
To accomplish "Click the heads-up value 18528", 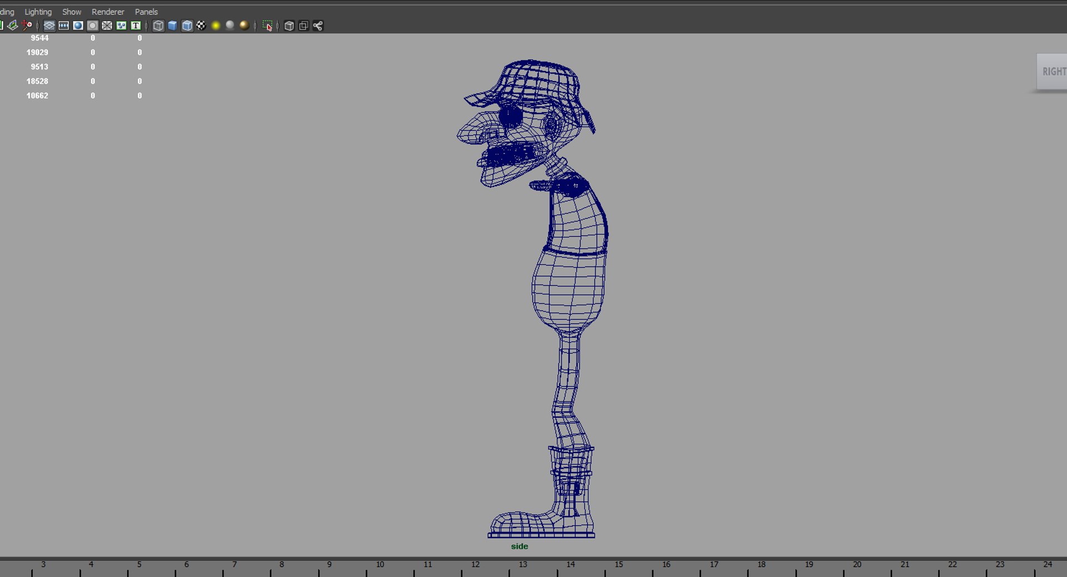I will point(37,81).
